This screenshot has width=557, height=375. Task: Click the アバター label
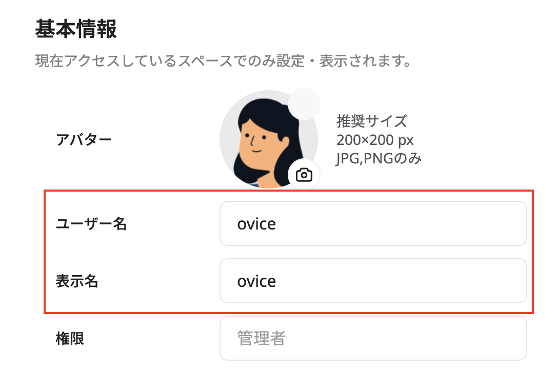75,138
